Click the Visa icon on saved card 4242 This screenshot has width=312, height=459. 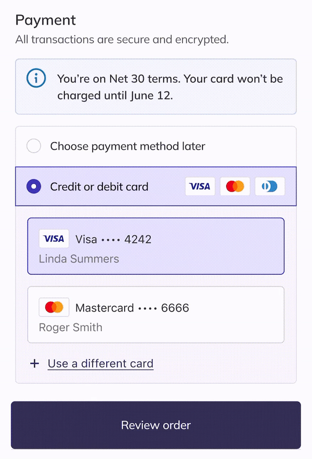click(x=54, y=239)
